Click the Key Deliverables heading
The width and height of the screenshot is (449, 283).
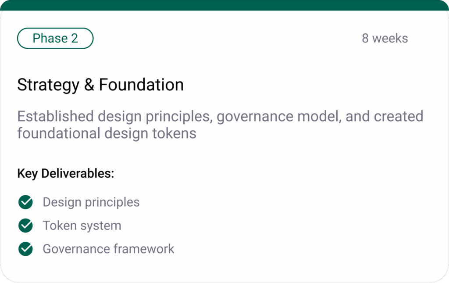point(66,173)
